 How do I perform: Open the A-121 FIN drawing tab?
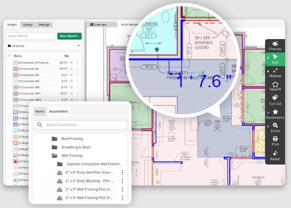point(130,24)
